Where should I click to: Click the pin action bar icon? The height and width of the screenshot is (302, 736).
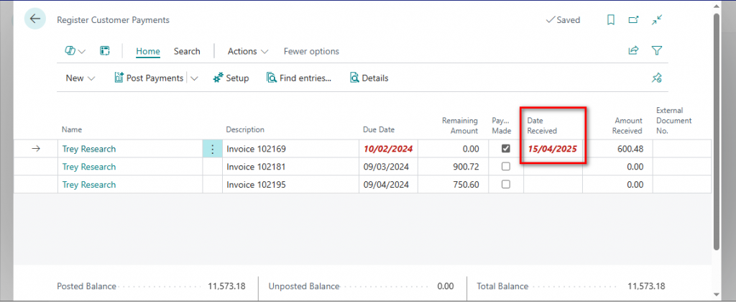click(656, 78)
